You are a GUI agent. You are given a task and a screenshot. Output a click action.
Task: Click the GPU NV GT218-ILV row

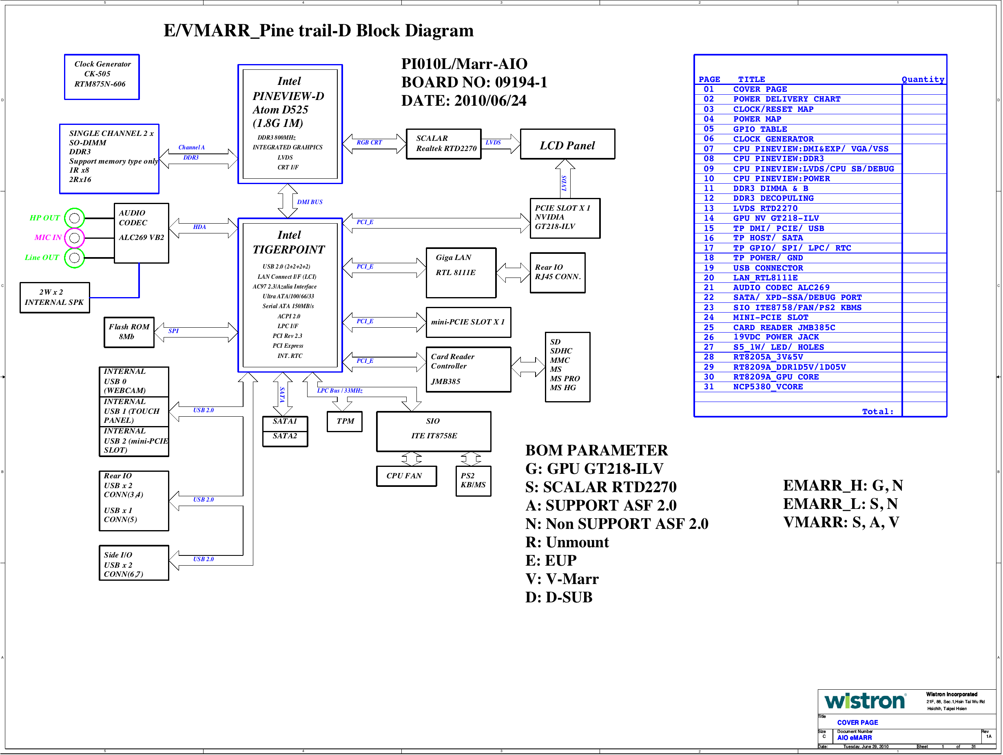pos(820,218)
